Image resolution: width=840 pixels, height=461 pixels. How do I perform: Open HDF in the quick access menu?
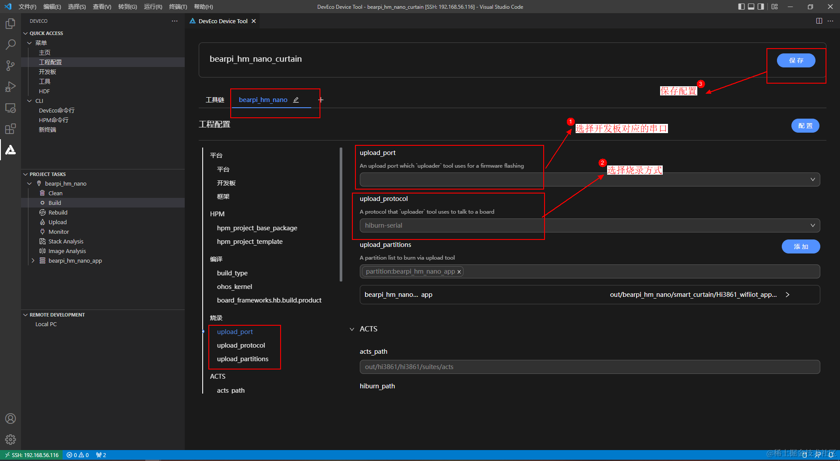point(44,91)
